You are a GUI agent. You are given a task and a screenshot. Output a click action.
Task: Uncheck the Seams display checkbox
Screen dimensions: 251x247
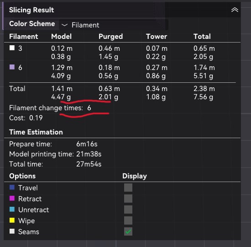pos(128,231)
